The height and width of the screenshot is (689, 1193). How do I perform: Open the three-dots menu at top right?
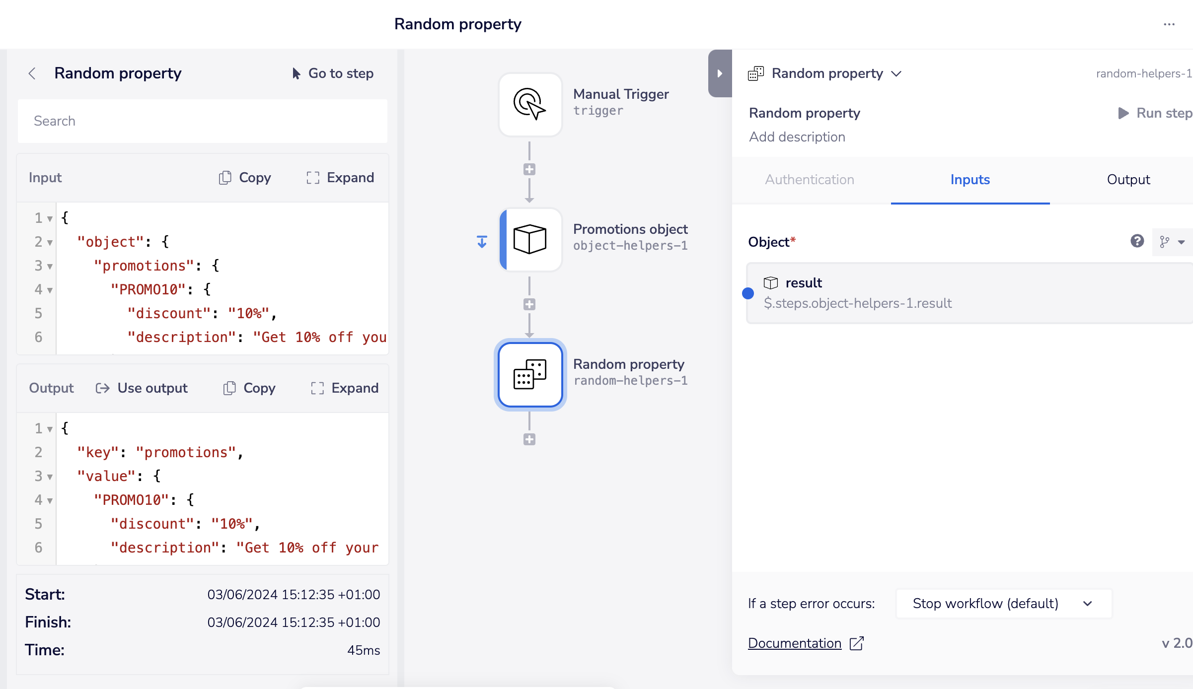pos(1169,24)
